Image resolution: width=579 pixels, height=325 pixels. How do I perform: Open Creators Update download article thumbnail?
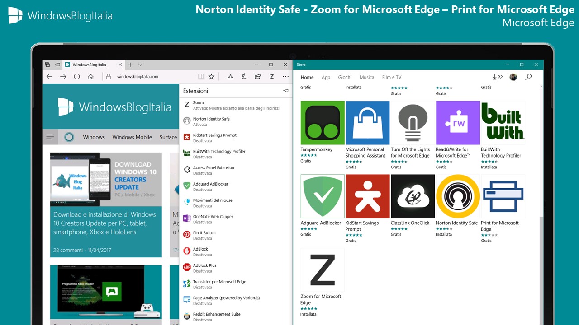(106, 179)
